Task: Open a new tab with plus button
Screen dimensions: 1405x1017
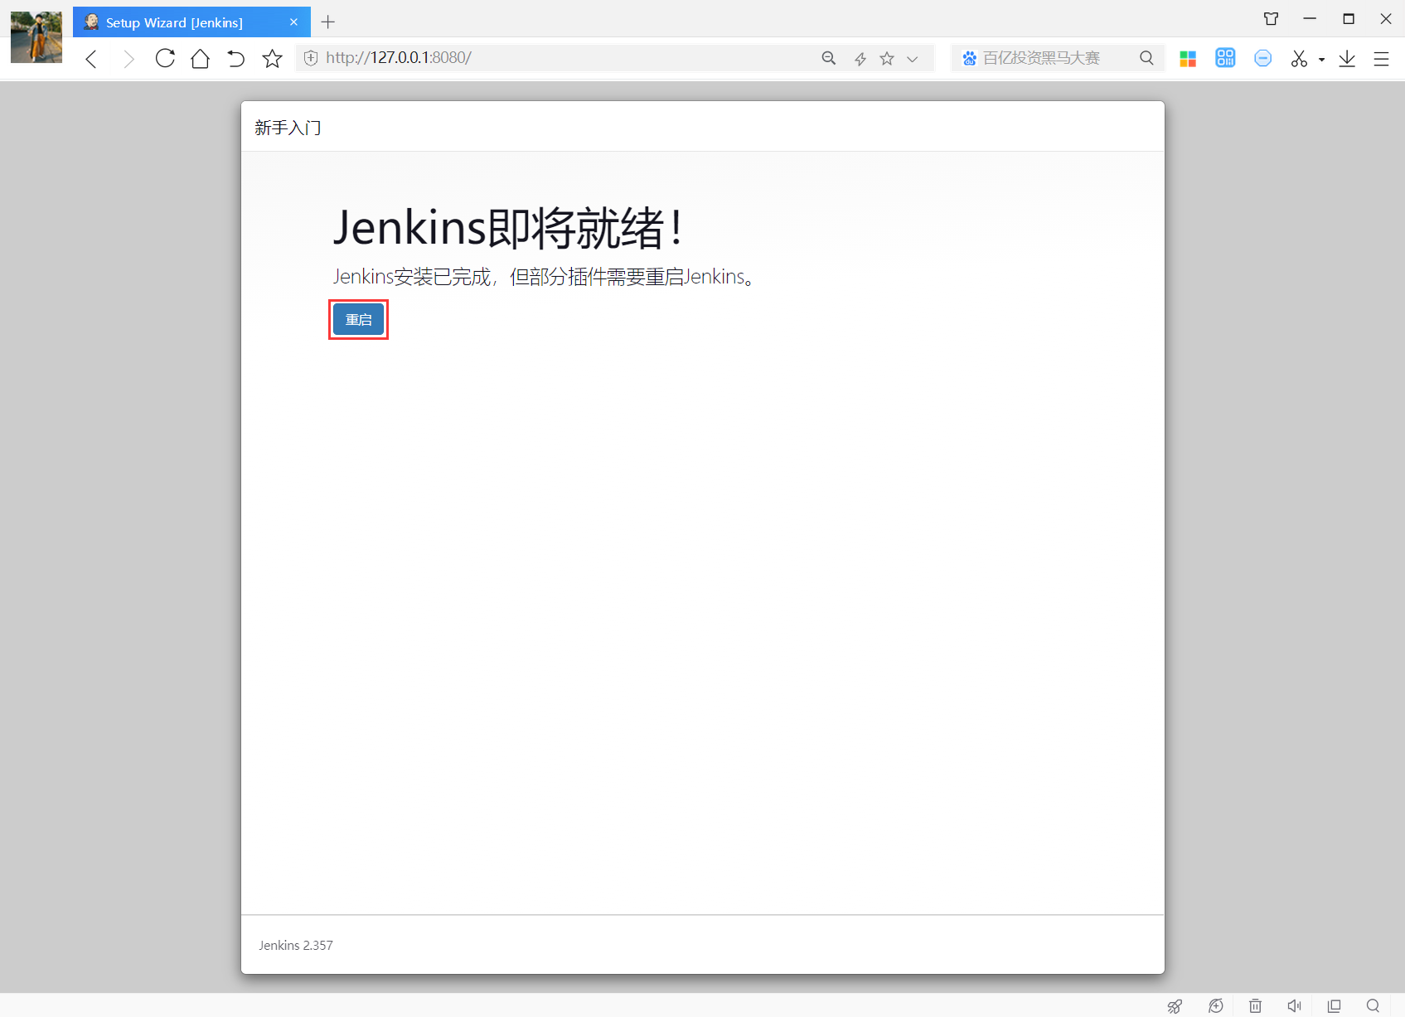Action: (x=328, y=22)
